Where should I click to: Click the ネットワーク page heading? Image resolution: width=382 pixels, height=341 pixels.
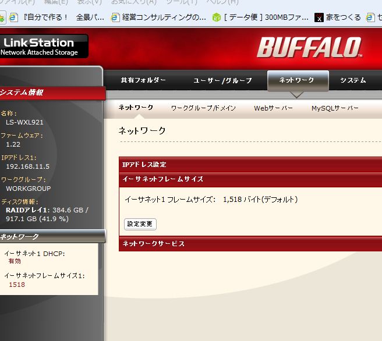coord(142,131)
